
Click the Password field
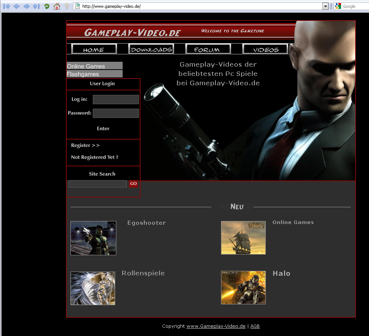pyautogui.click(x=116, y=113)
